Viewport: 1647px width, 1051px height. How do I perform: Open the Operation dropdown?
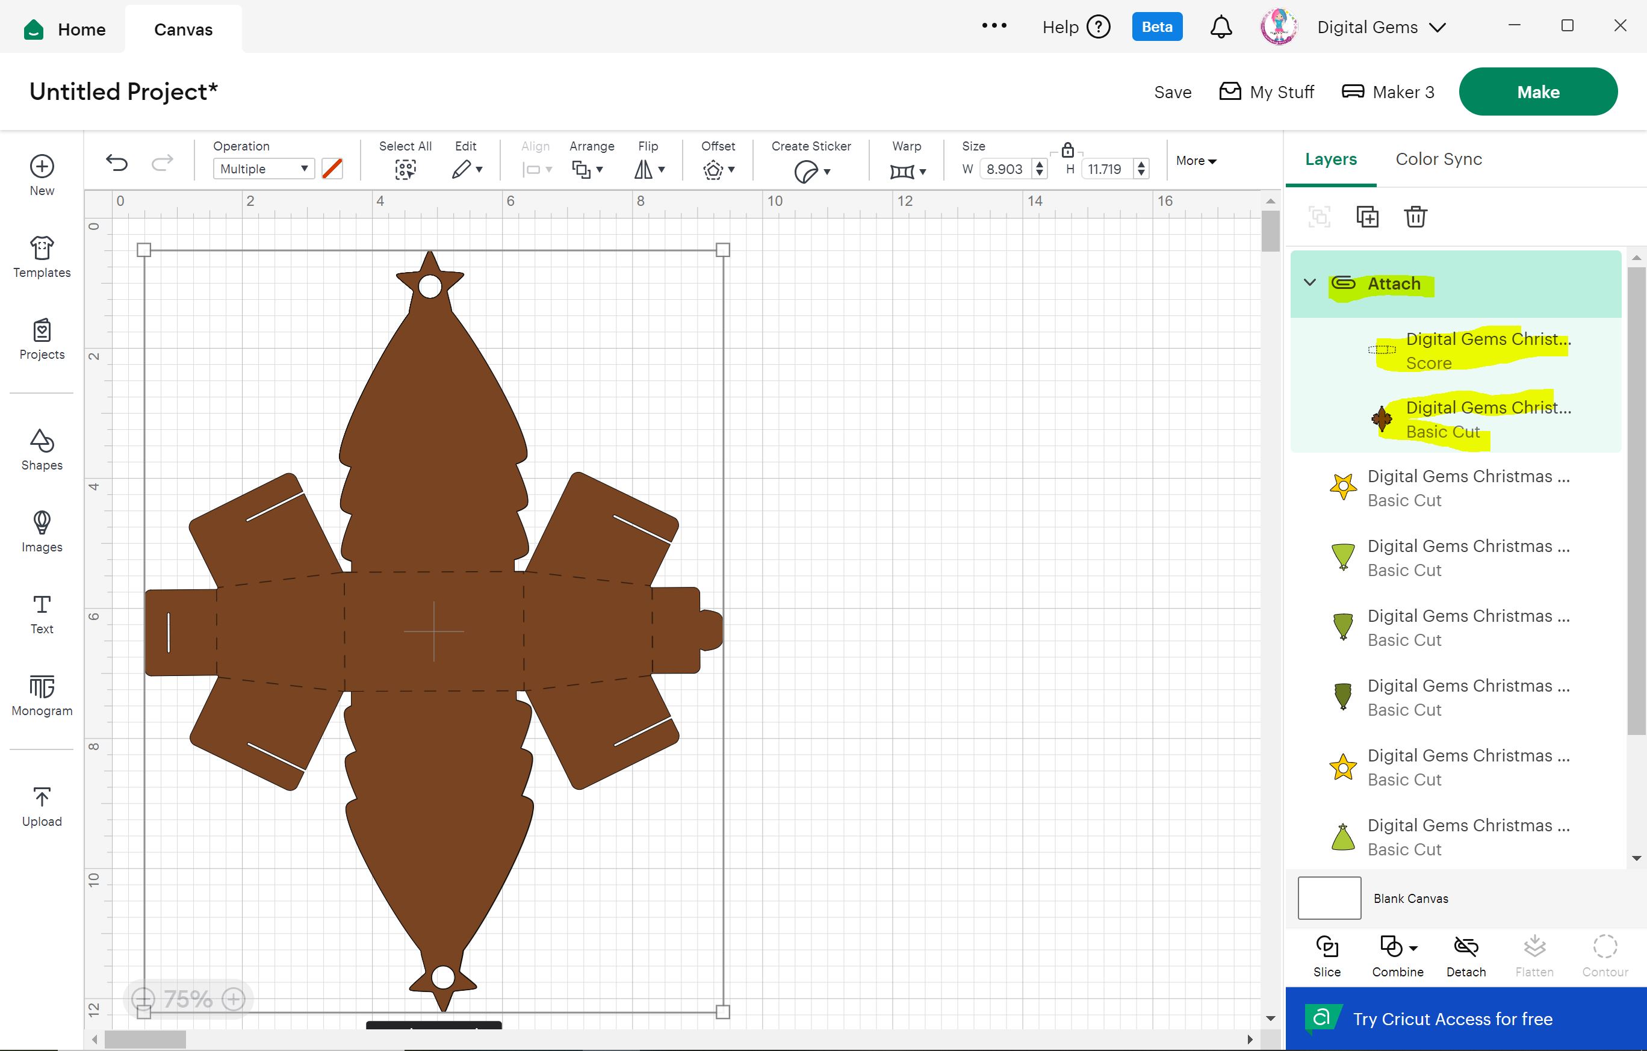(263, 169)
